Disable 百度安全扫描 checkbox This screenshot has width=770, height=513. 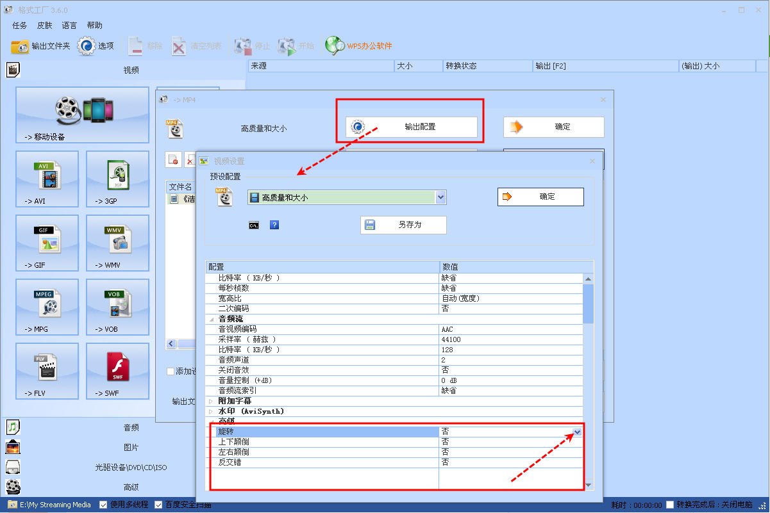click(158, 505)
